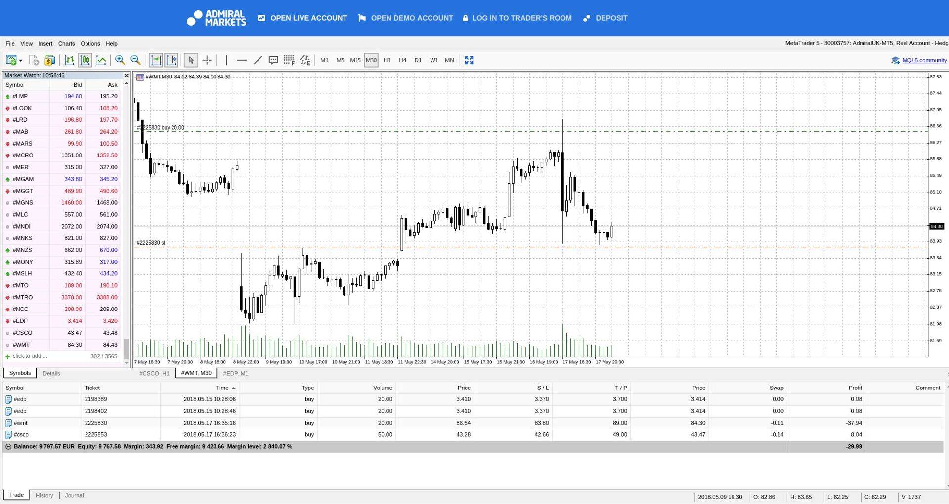Click the zoom in magnifier icon

point(120,60)
